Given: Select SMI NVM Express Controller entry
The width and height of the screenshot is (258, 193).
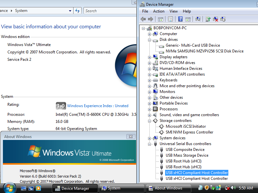Looking at the screenshot, I should (189, 132).
